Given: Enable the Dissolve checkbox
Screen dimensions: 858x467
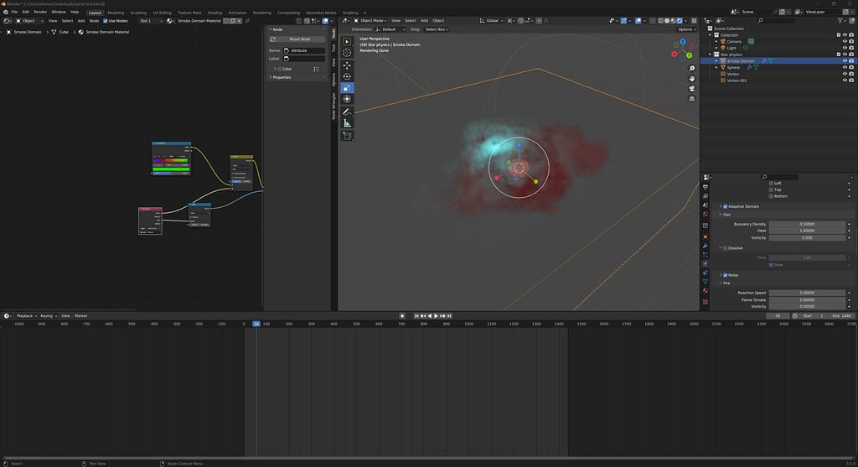Looking at the screenshot, I should pos(726,248).
